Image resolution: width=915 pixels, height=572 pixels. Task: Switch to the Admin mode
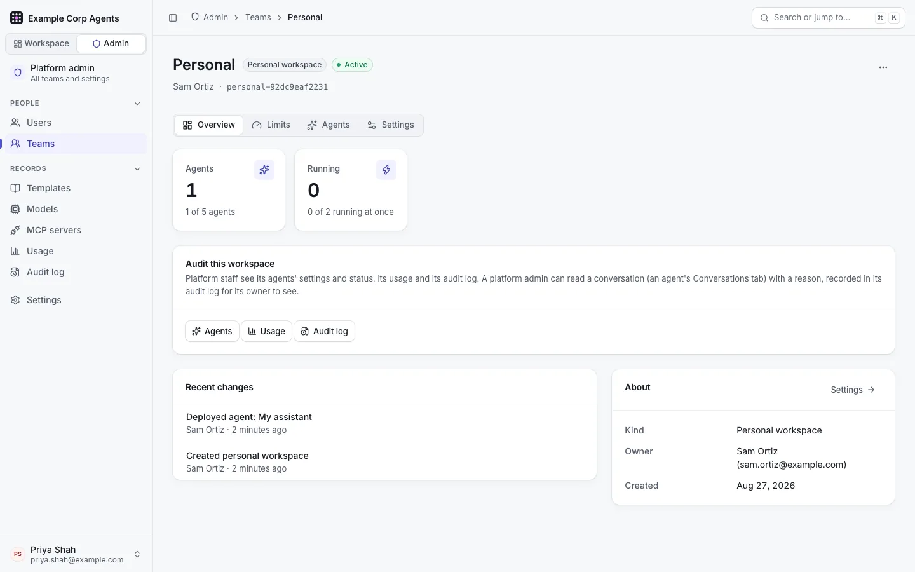point(111,44)
